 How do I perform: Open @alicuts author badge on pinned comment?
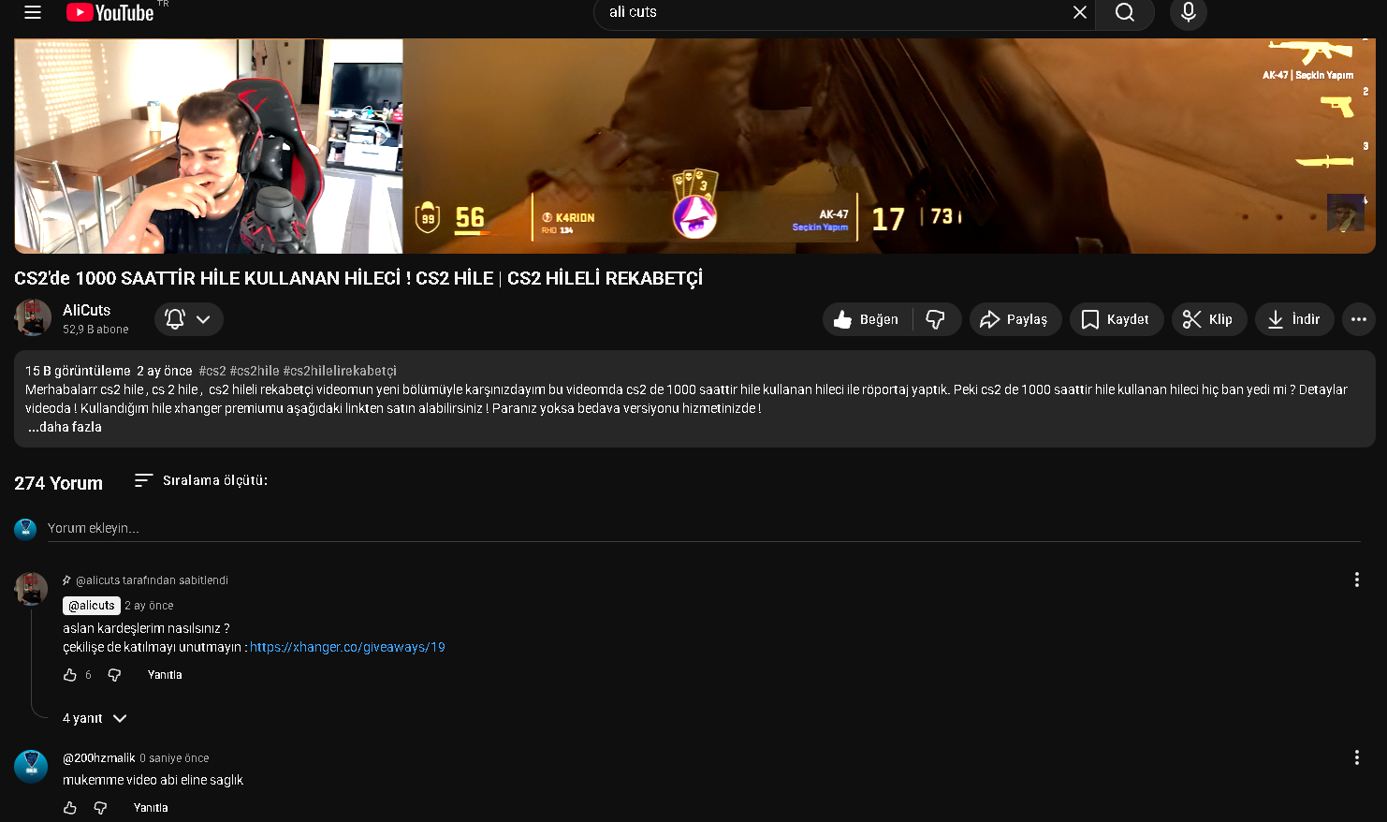click(x=92, y=606)
